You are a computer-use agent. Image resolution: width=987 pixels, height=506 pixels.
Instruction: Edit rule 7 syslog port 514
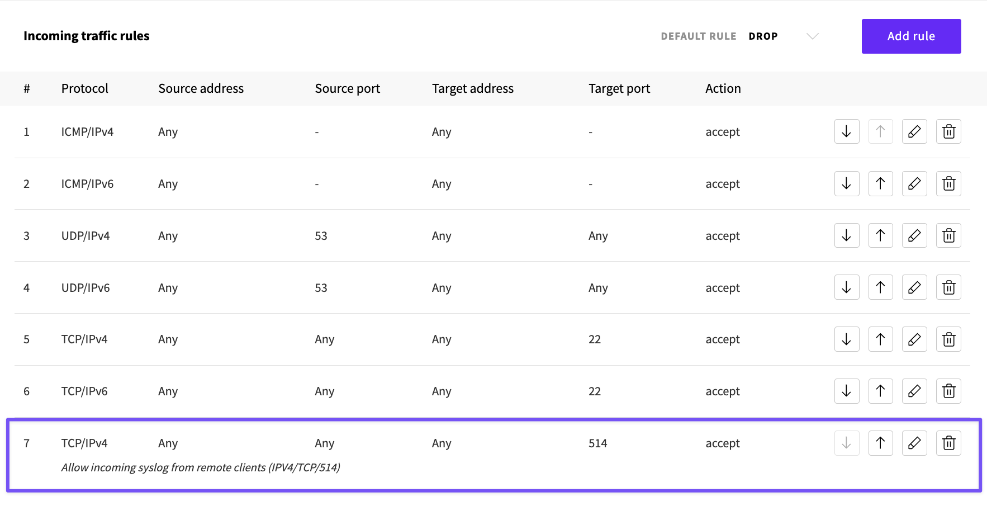click(x=914, y=443)
